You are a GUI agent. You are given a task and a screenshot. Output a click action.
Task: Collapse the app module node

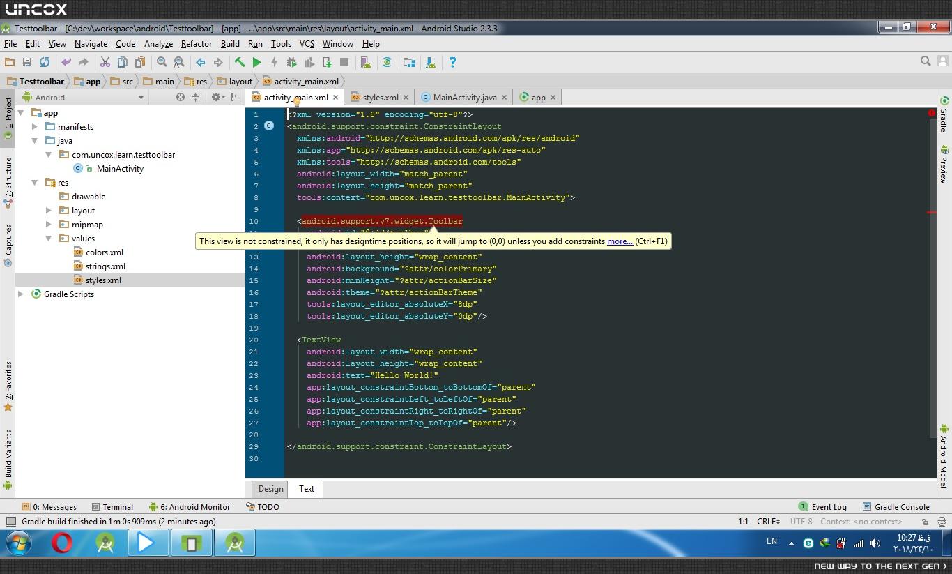(21, 113)
